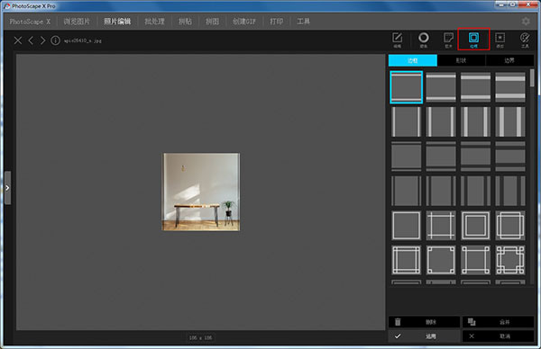541x349 pixels.
Task: Choose the simple square frame thumbnail
Action: pos(406,226)
